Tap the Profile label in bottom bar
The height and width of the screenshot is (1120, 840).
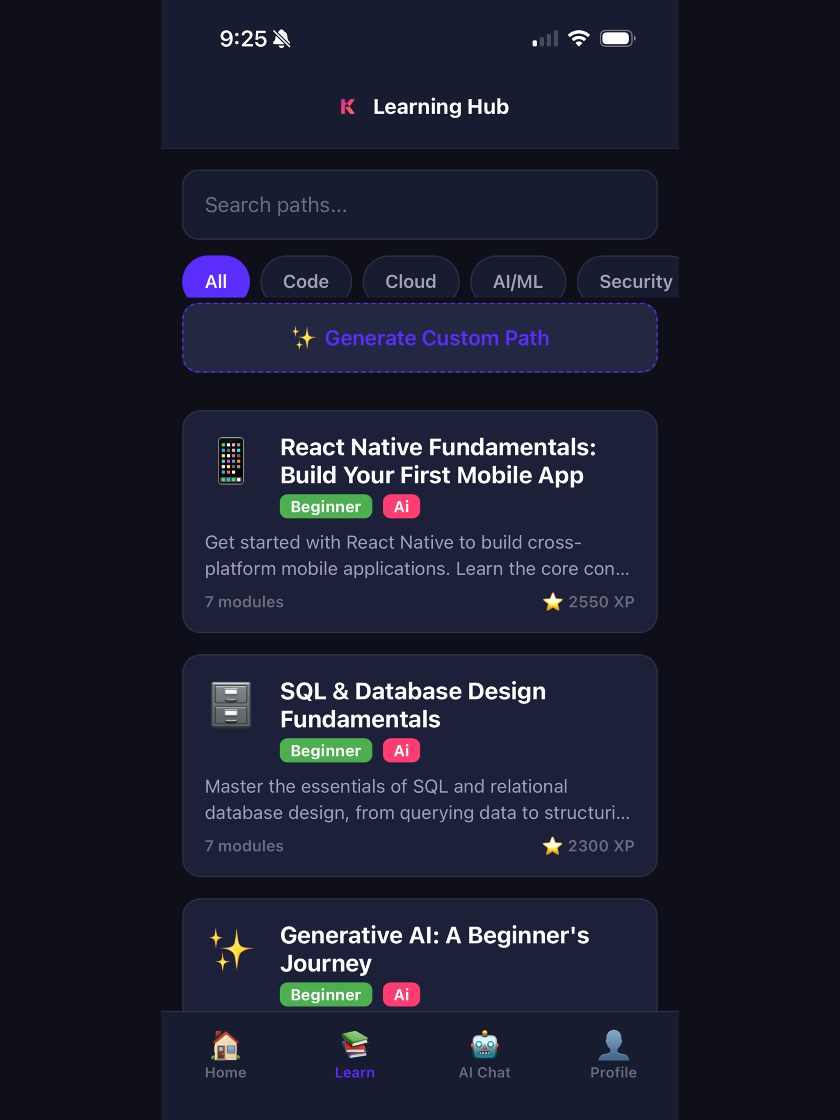click(x=614, y=1072)
